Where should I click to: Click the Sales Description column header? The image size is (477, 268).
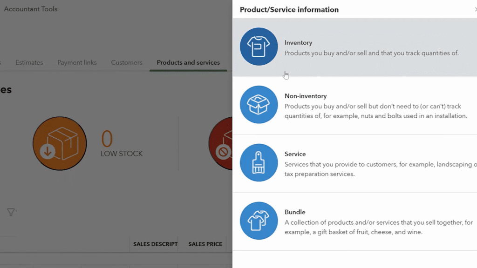pyautogui.click(x=155, y=244)
